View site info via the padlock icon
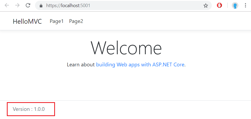 point(41,6)
